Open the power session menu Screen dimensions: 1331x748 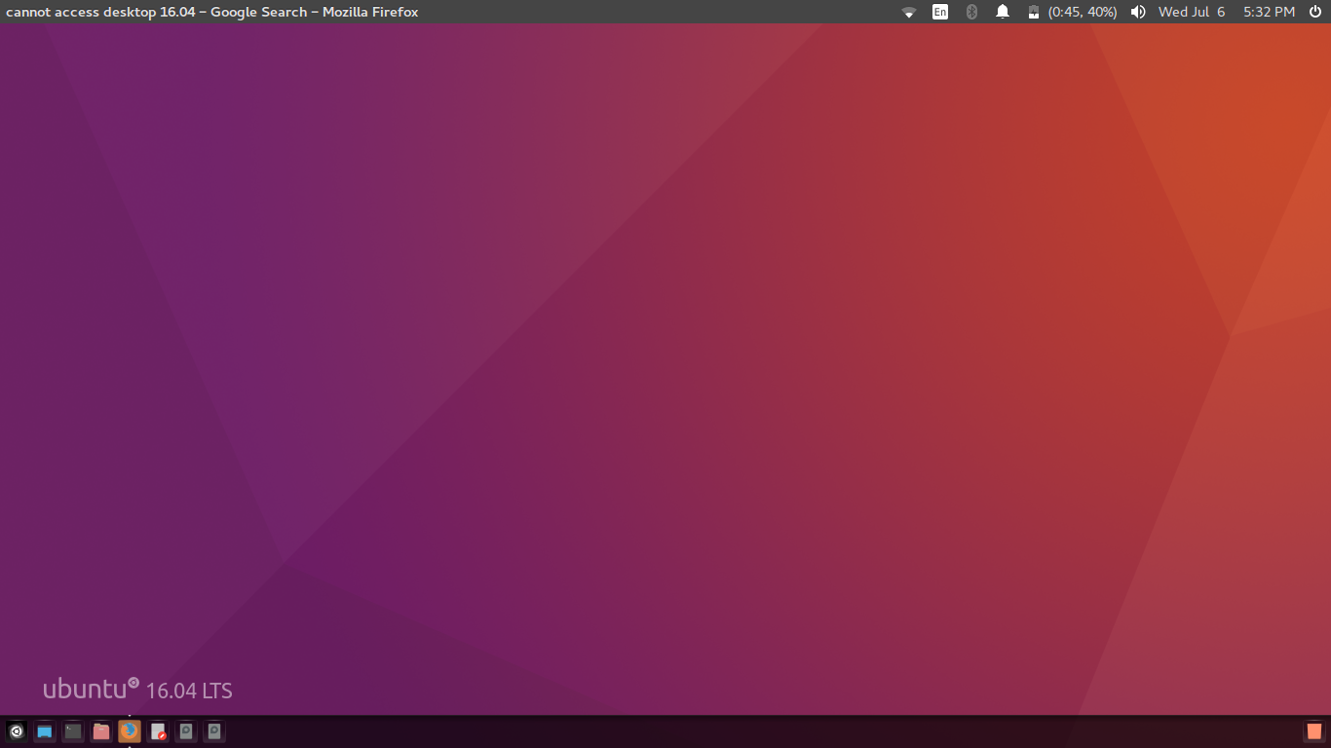pos(1315,12)
